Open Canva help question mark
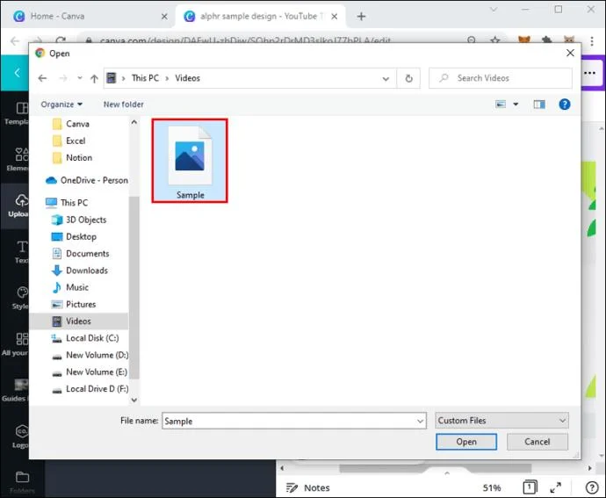Image resolution: width=606 pixels, height=498 pixels. (x=592, y=487)
